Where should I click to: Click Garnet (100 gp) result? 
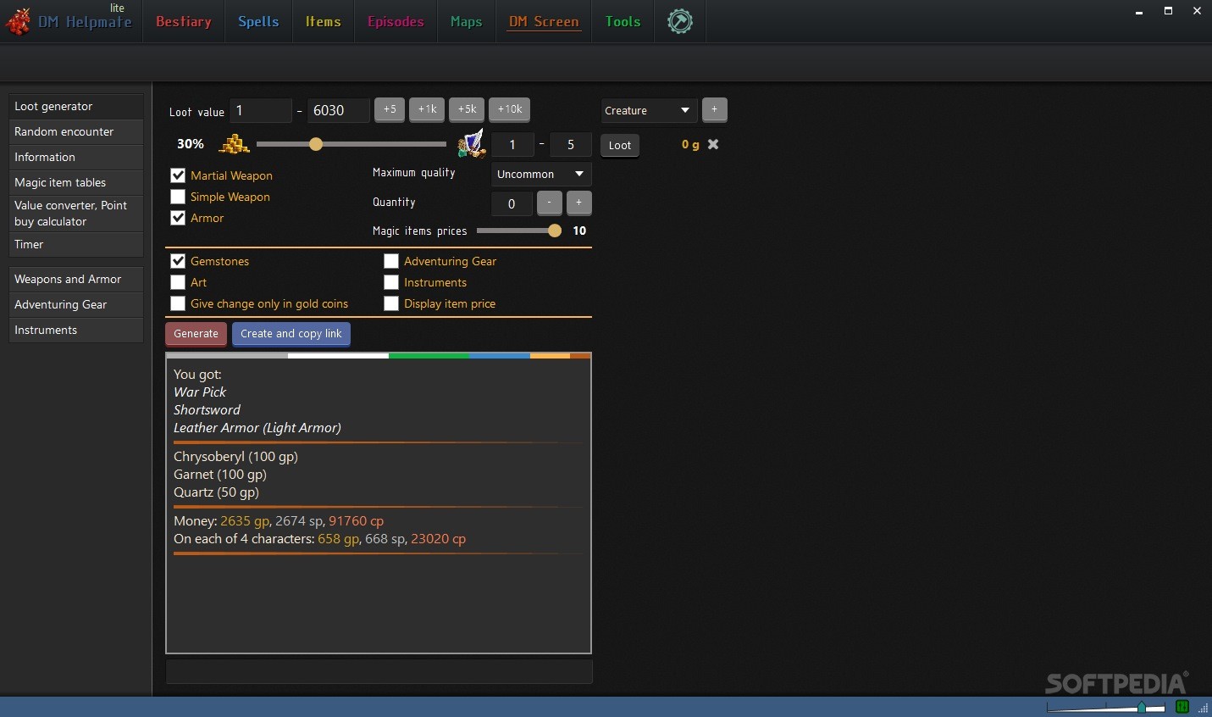pos(220,475)
